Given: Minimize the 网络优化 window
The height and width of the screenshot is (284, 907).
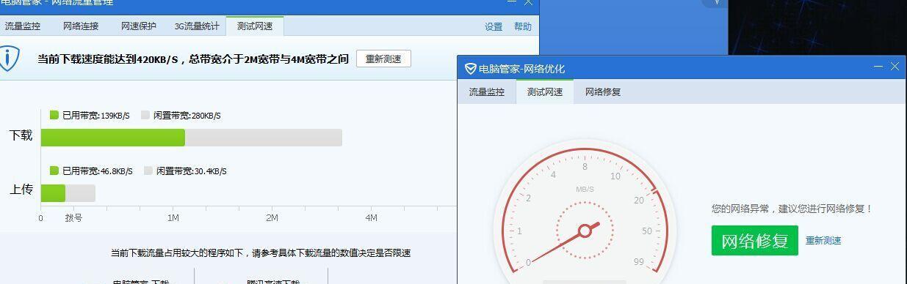Looking at the screenshot, I should pyautogui.click(x=878, y=67).
